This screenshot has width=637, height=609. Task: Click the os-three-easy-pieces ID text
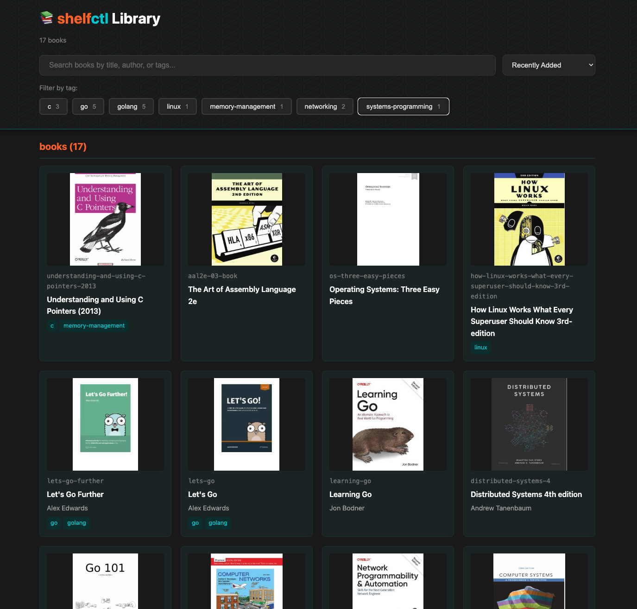[367, 276]
